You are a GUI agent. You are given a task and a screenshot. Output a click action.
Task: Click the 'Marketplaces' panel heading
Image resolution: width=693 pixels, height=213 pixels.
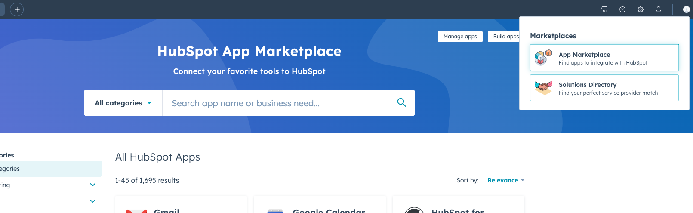point(553,36)
